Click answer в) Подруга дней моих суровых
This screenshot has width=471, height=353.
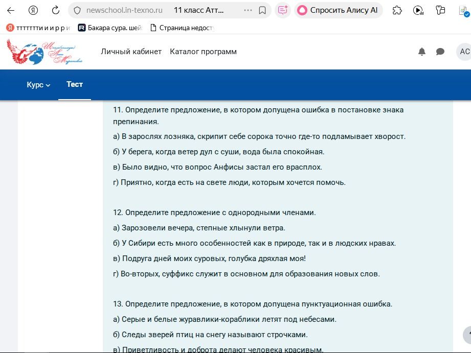click(x=209, y=258)
